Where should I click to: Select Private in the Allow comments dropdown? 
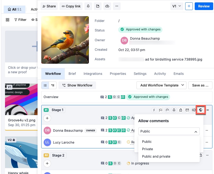pos(147,149)
